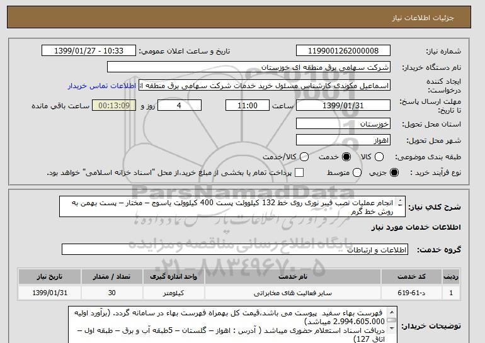485x343 pixels.
Task: Select the کالا radio button
Action: tap(379, 157)
